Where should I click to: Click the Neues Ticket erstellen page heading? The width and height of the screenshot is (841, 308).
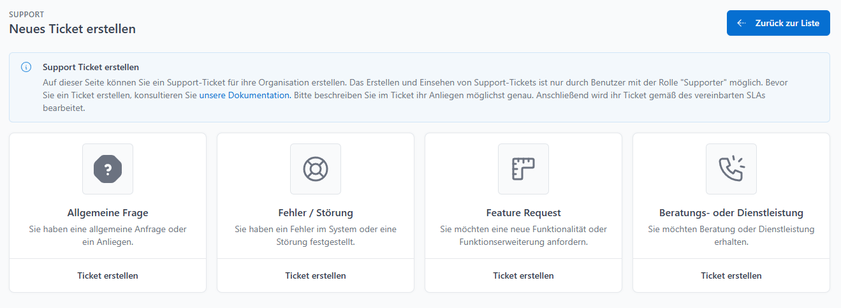coord(72,29)
